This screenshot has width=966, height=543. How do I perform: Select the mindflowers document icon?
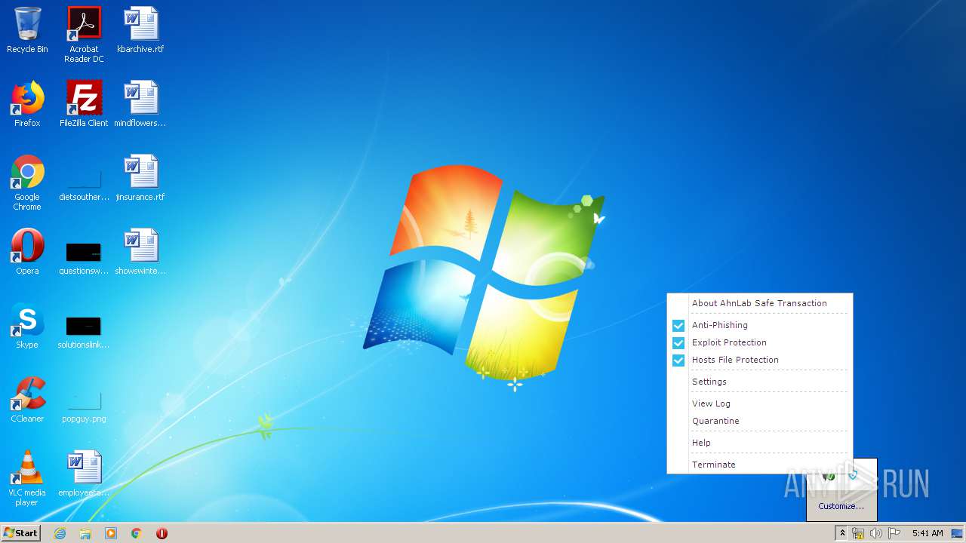pos(140,104)
